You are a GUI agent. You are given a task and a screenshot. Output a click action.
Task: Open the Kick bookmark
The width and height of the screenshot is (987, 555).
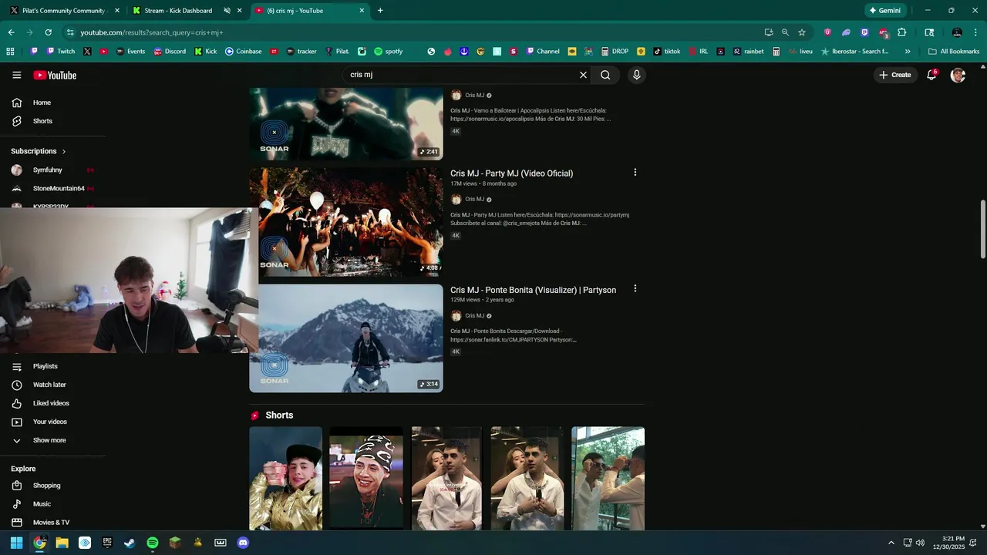coord(206,52)
